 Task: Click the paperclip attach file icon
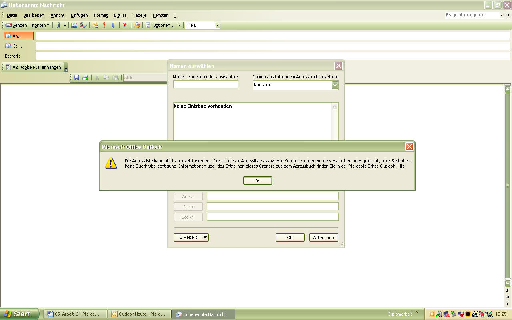pos(58,25)
